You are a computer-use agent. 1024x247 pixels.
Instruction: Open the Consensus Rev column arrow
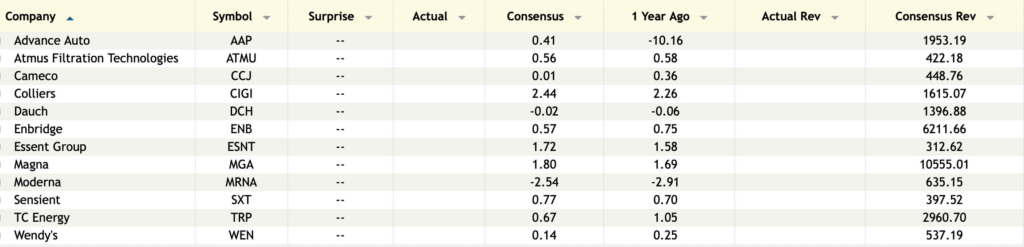[x=990, y=18]
